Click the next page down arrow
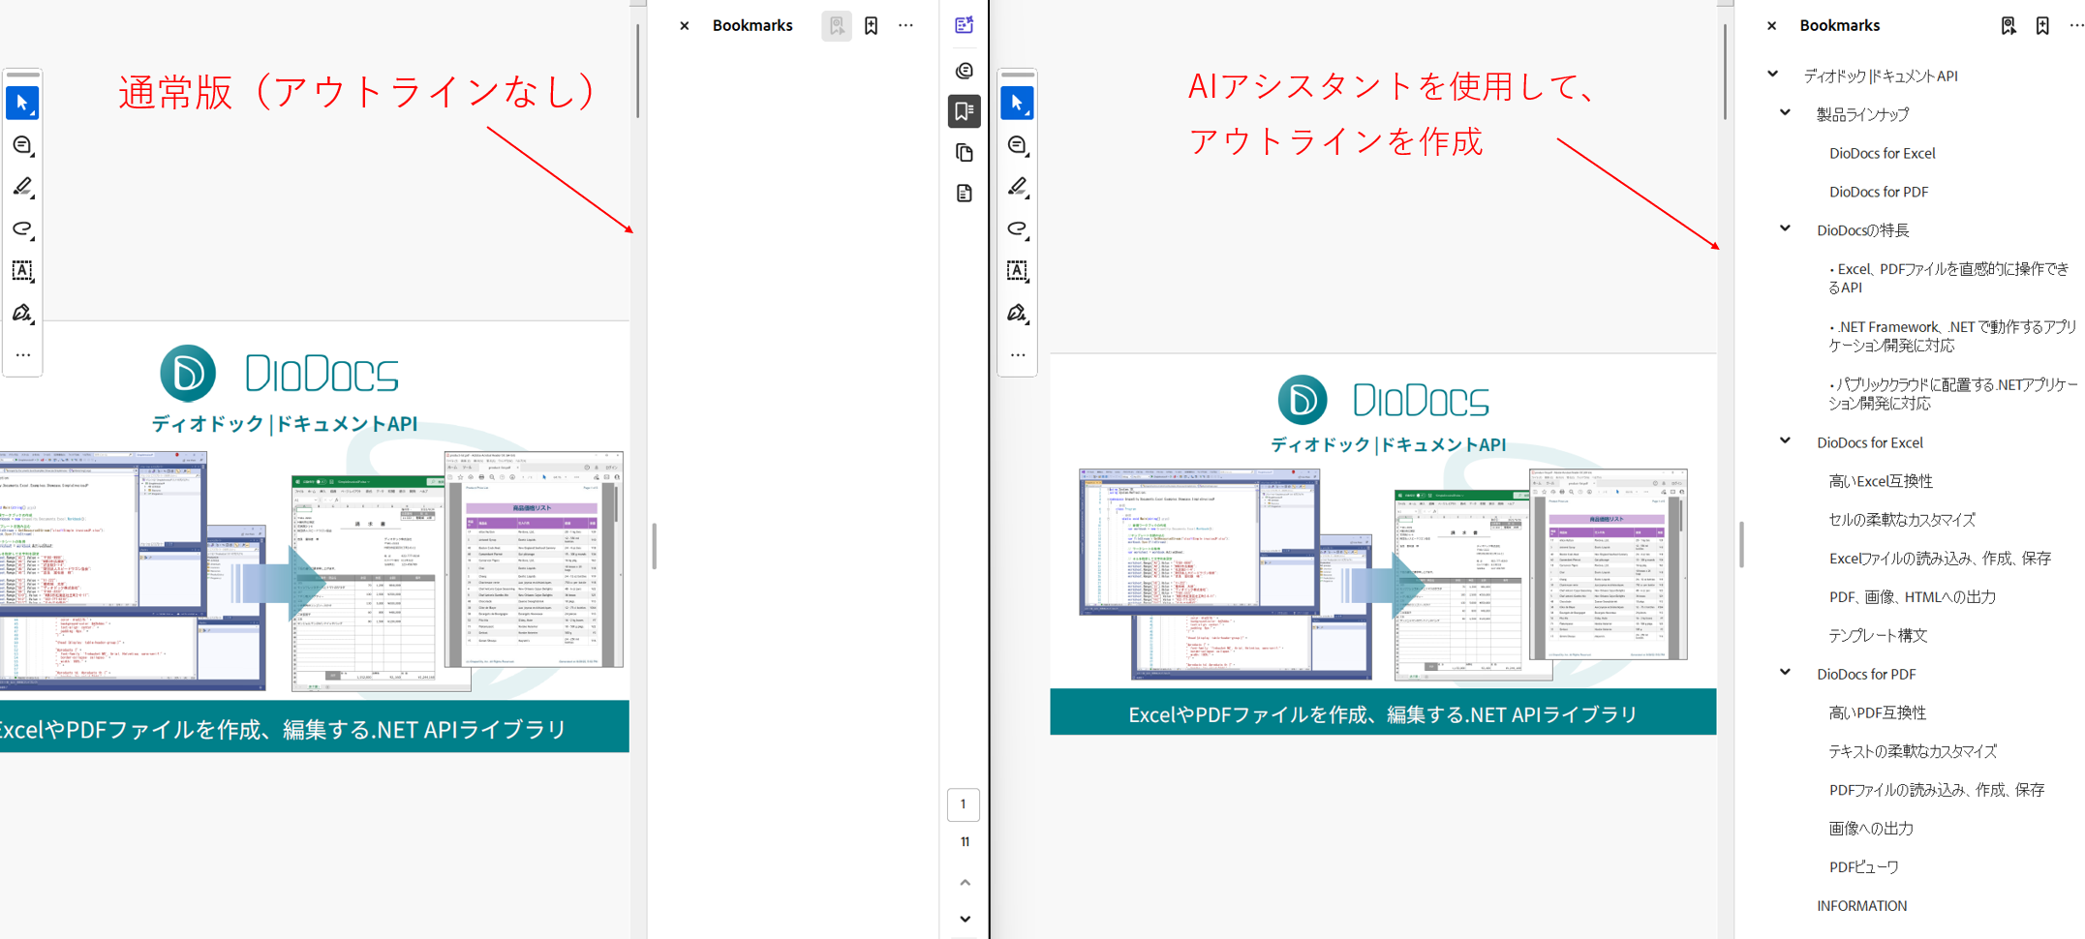Viewport: 2085px width, 939px height. [965, 919]
